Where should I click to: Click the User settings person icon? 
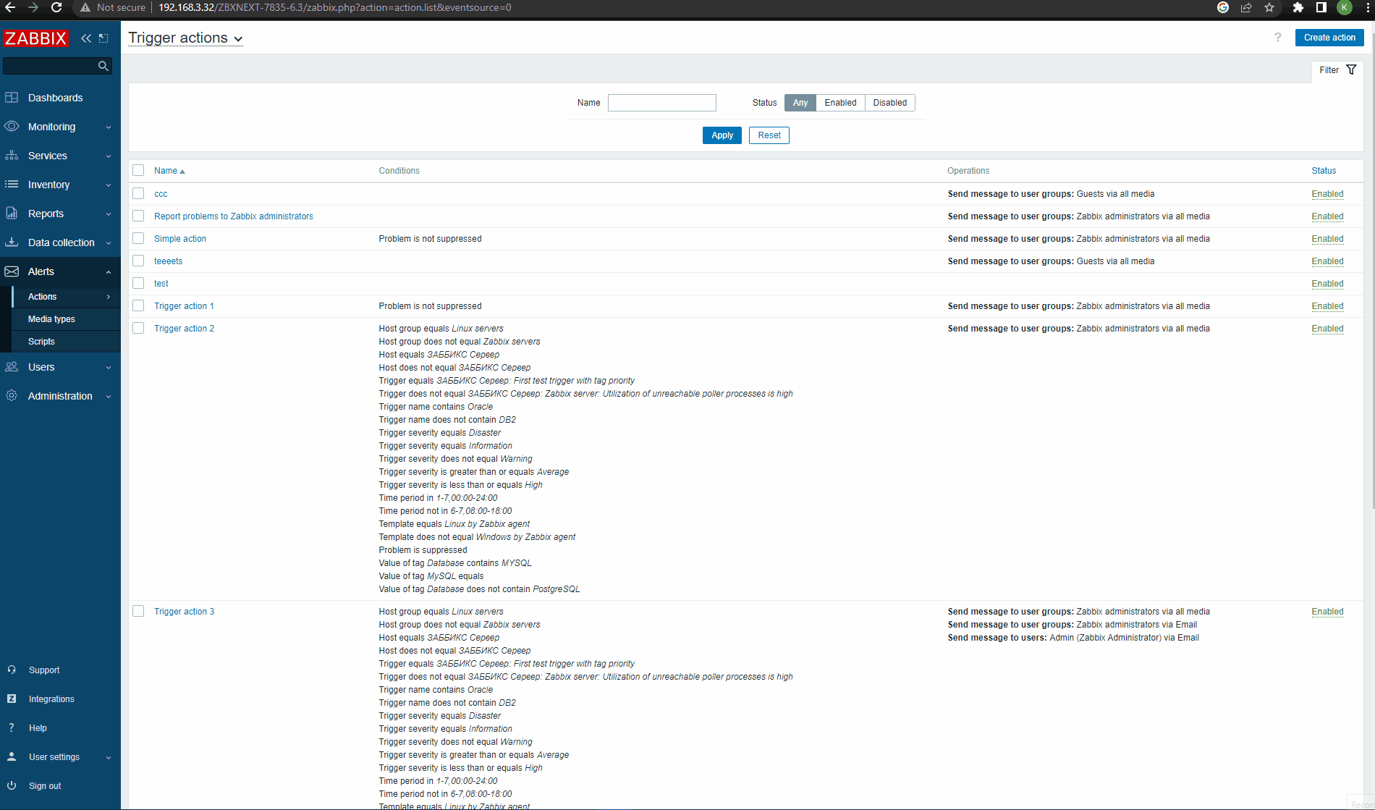(x=12, y=757)
